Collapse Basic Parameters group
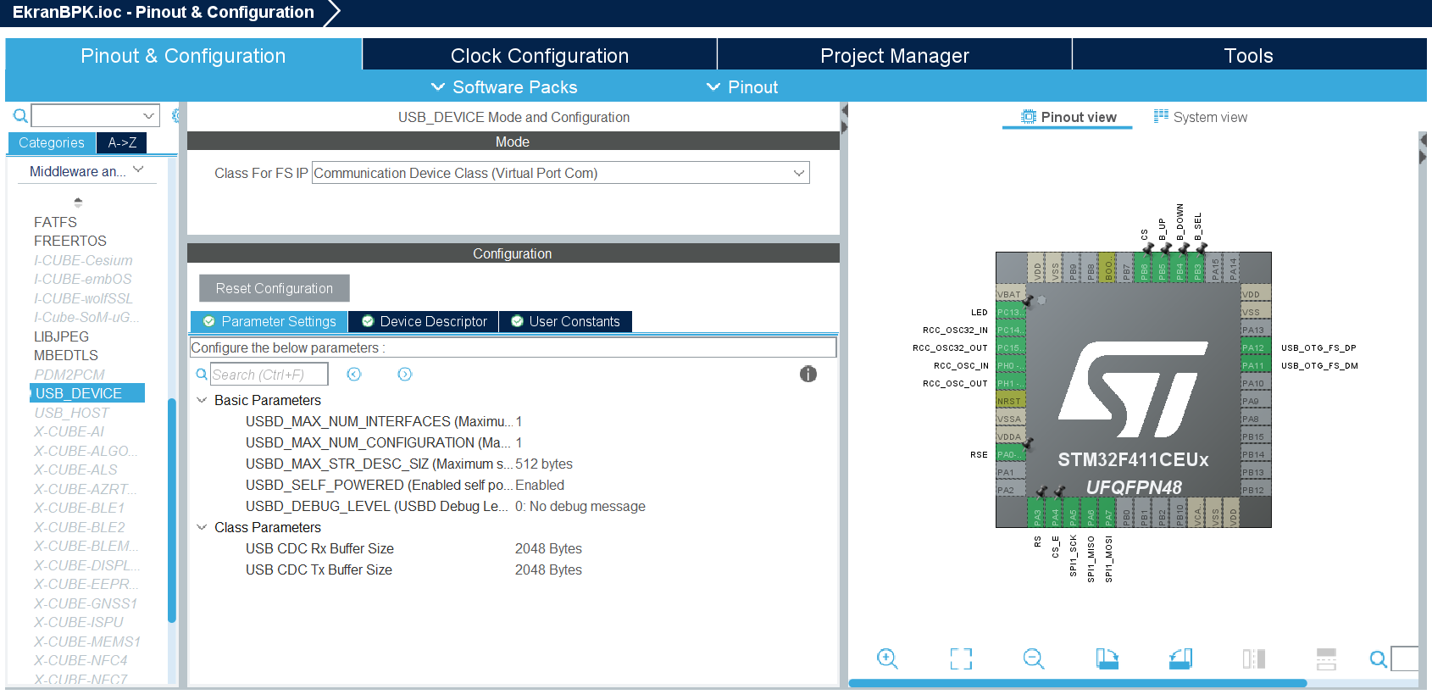Screen dimensions: 1432x700 coord(202,400)
